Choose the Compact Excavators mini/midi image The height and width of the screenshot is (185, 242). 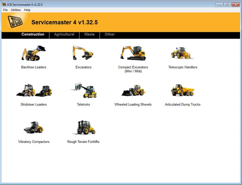point(133,53)
